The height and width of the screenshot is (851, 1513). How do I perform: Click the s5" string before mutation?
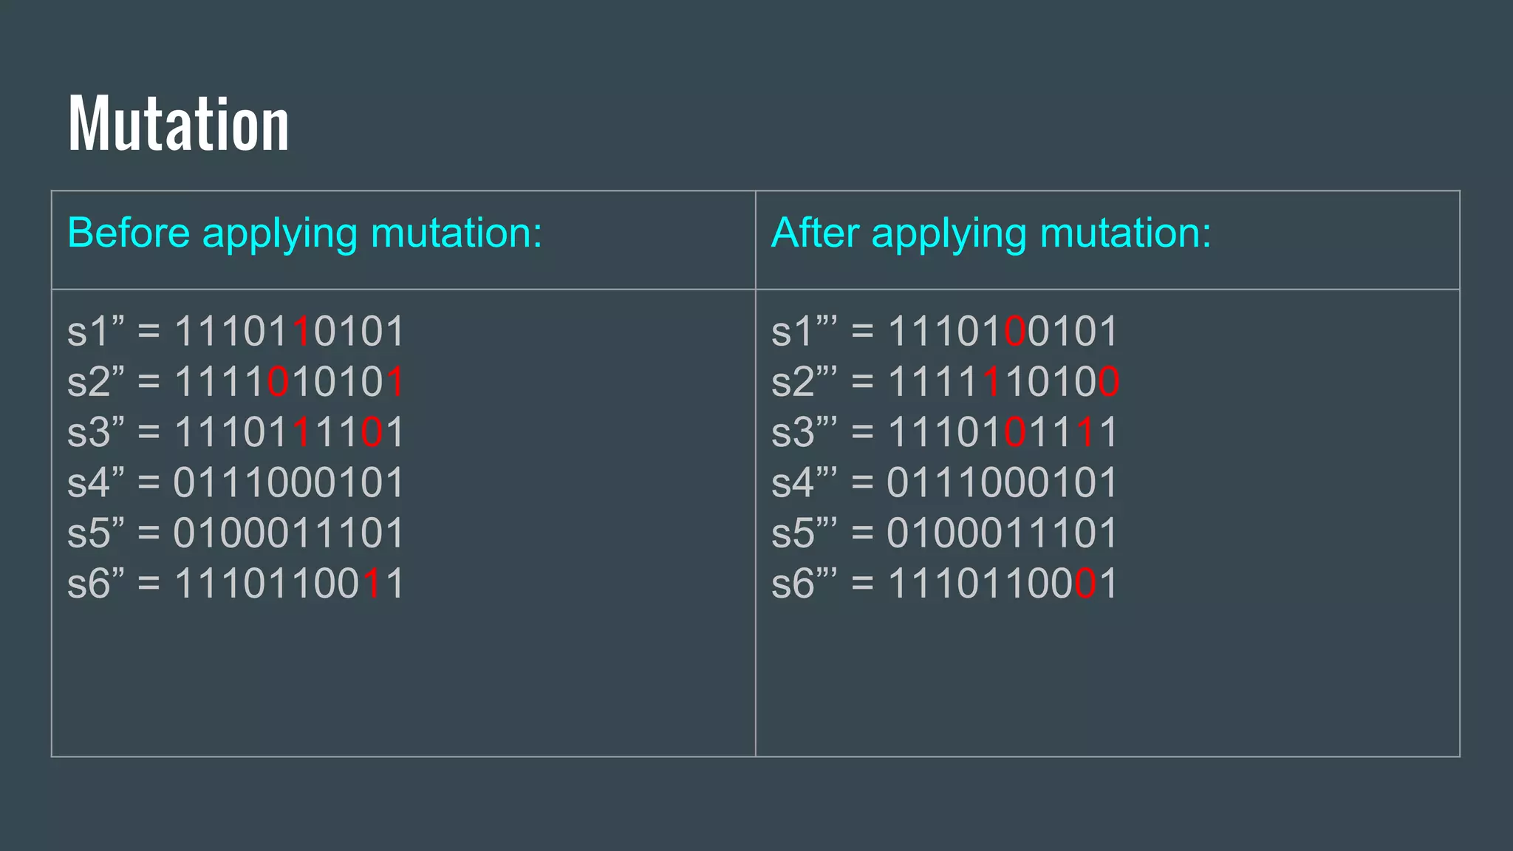point(236,533)
